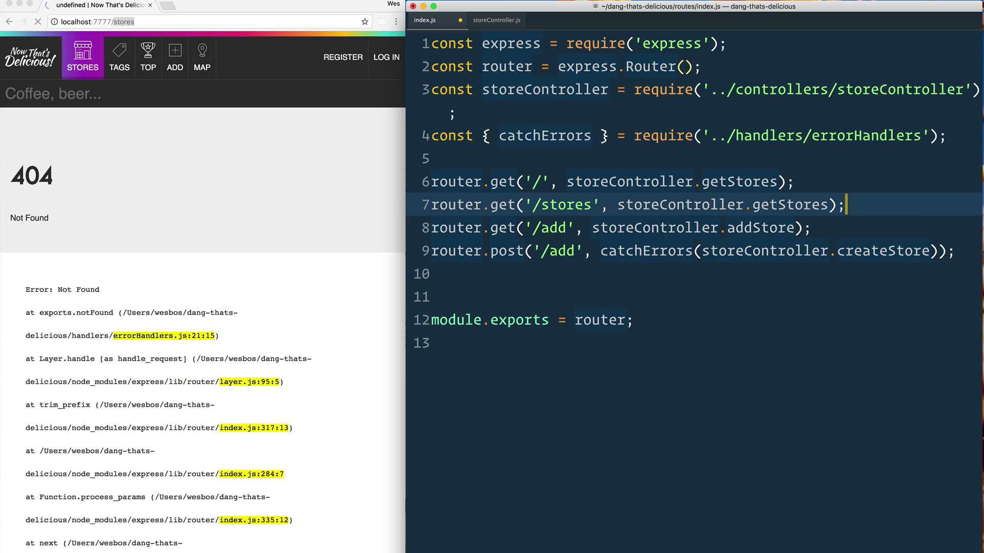Click the highlighted index.js:317:13 text
The width and height of the screenshot is (984, 553).
coord(254,428)
